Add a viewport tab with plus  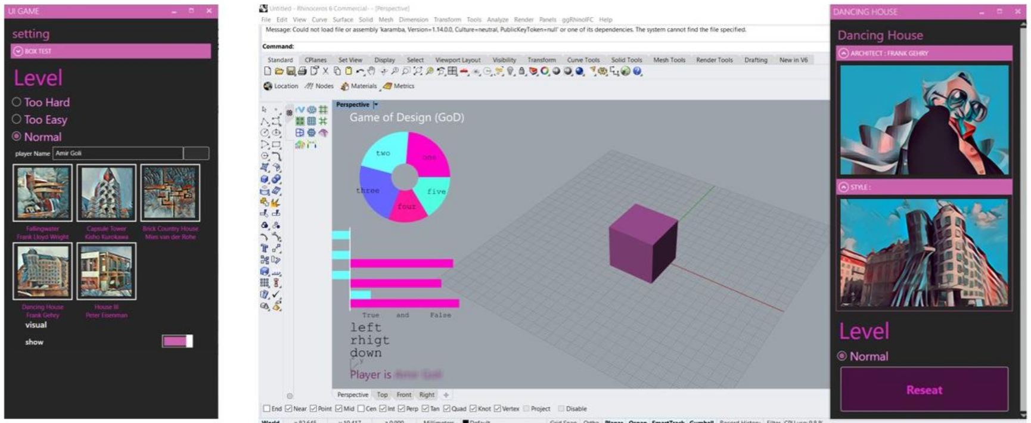click(x=446, y=394)
